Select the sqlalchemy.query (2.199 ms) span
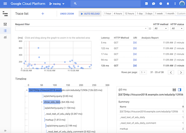The image size is (186, 133). (x=62, y=126)
